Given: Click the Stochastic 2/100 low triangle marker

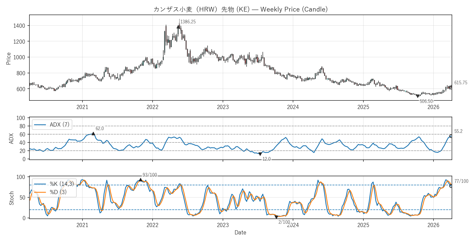Looking at the screenshot, I should [x=276, y=217].
